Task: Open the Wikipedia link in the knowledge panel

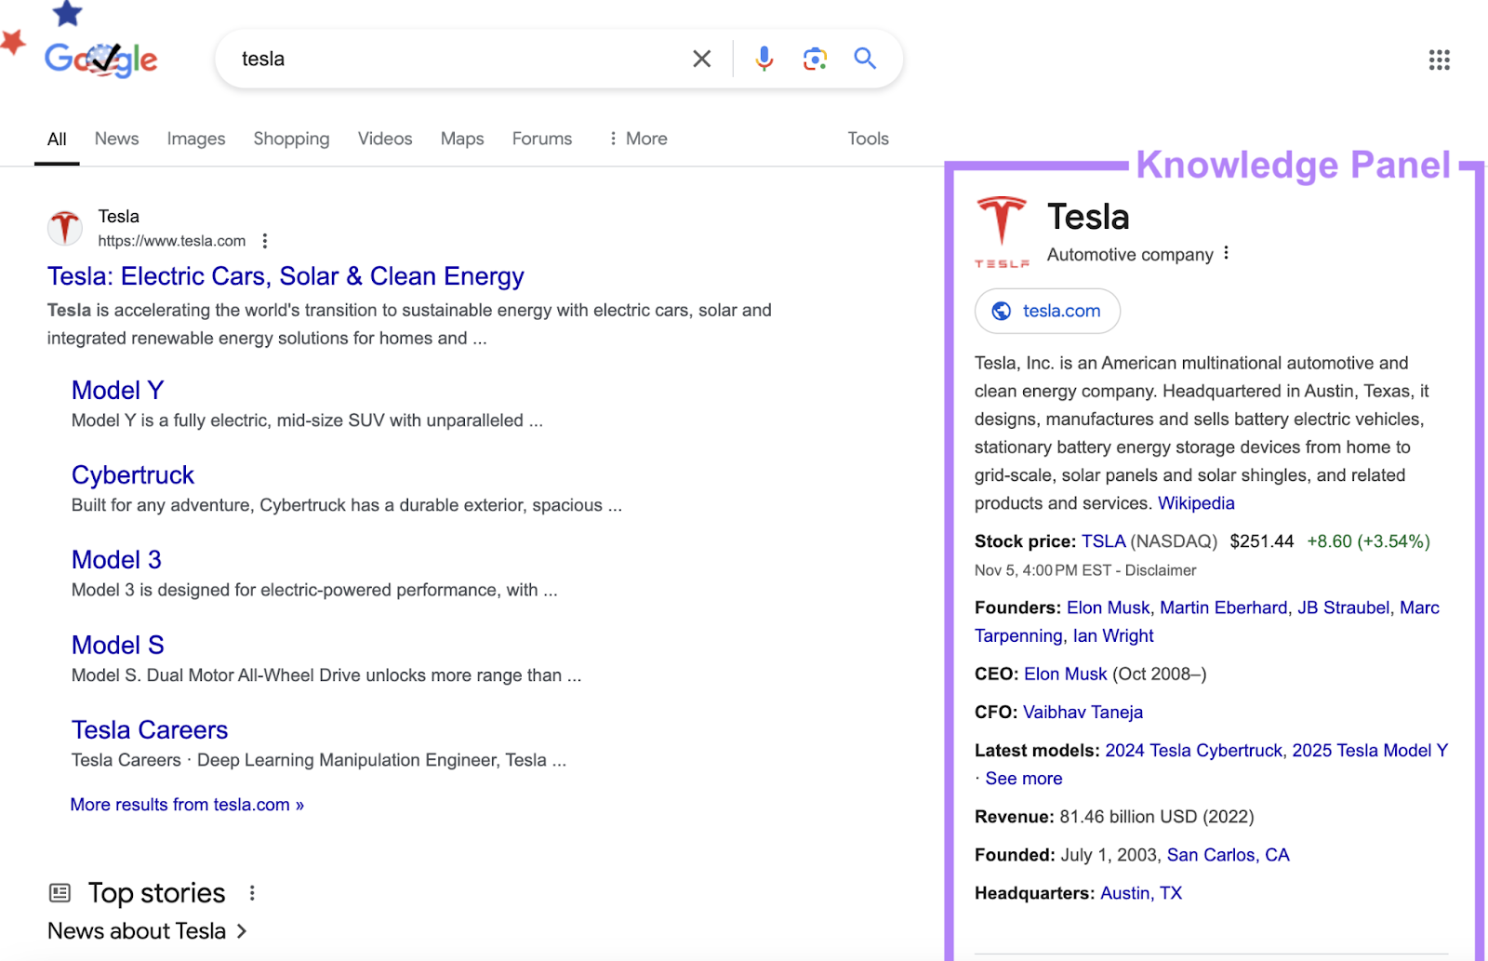Action: [x=1196, y=502]
